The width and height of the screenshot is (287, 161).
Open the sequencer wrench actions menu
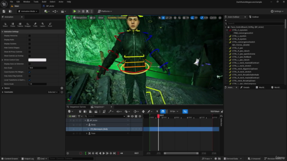click(111, 111)
